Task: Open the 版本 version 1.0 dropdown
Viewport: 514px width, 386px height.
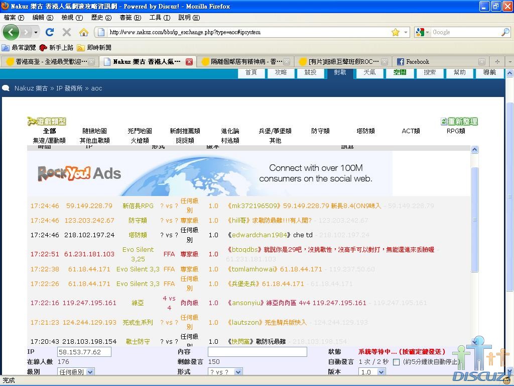Action: tap(381, 372)
